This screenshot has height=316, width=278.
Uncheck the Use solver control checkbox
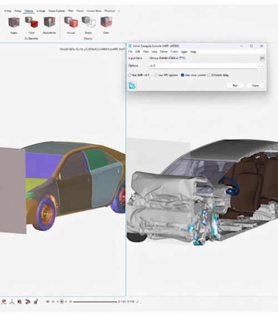pyautogui.click(x=182, y=75)
